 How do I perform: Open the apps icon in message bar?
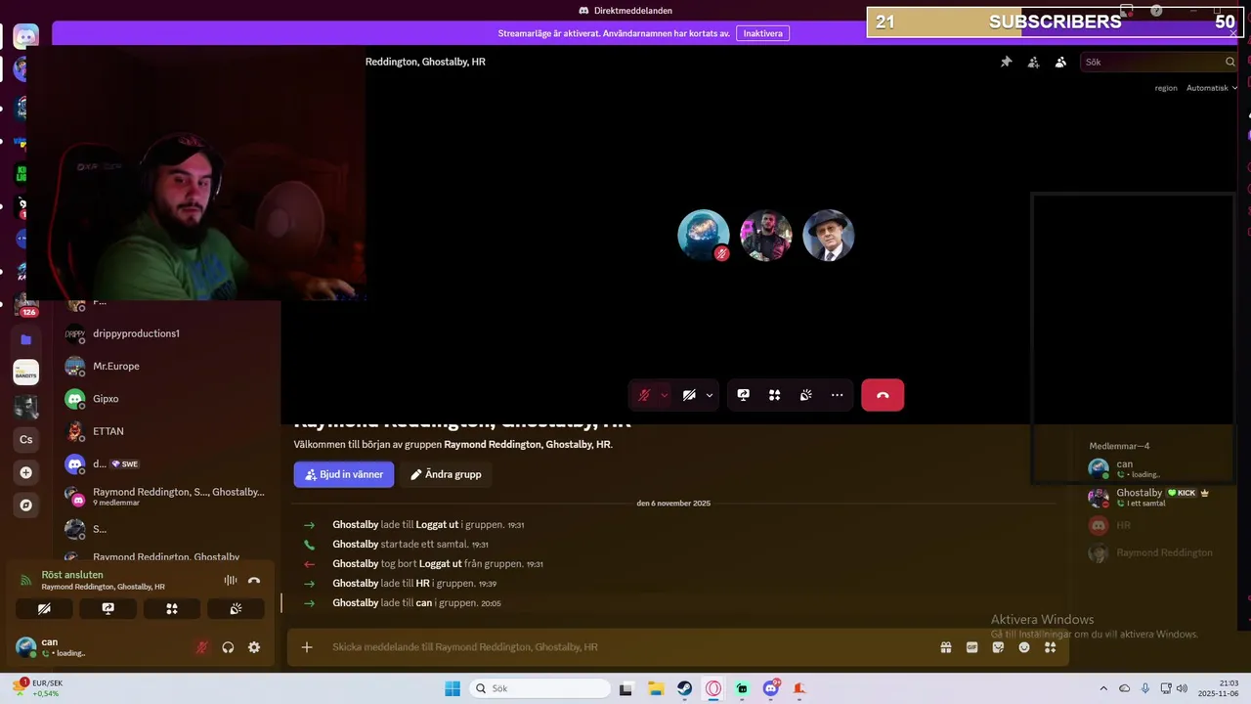[1050, 647]
